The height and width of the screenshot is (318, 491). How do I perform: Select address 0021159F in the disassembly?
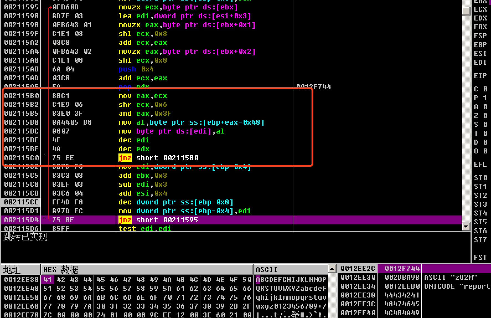(21, 34)
